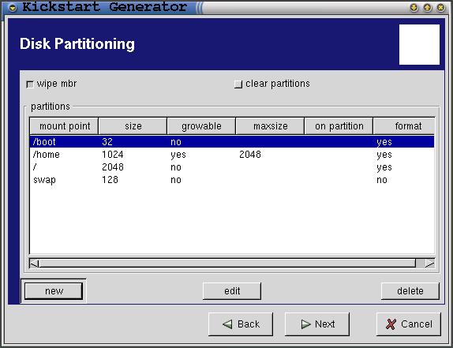Close the Kickstart Generator window
The height and width of the screenshot is (348, 453).
click(440, 8)
